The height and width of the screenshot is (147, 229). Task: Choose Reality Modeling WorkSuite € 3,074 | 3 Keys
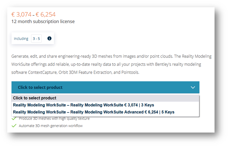[83, 105]
